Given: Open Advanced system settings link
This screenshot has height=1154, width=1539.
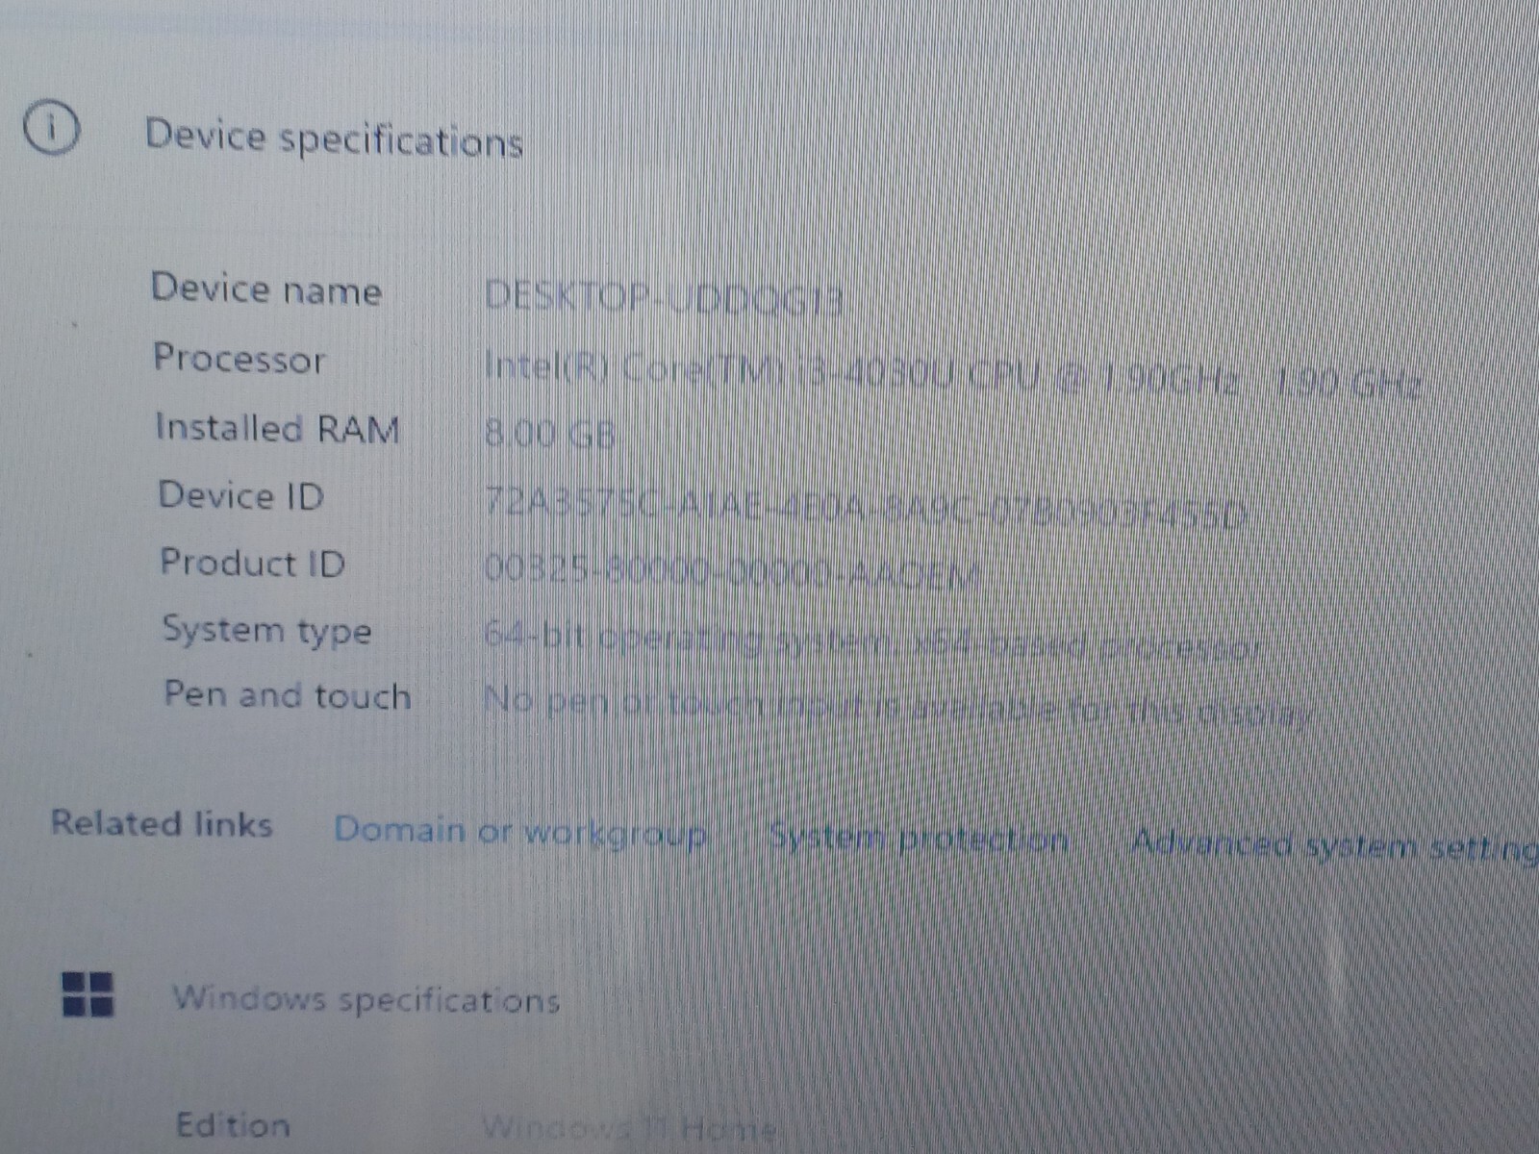Looking at the screenshot, I should [1334, 846].
